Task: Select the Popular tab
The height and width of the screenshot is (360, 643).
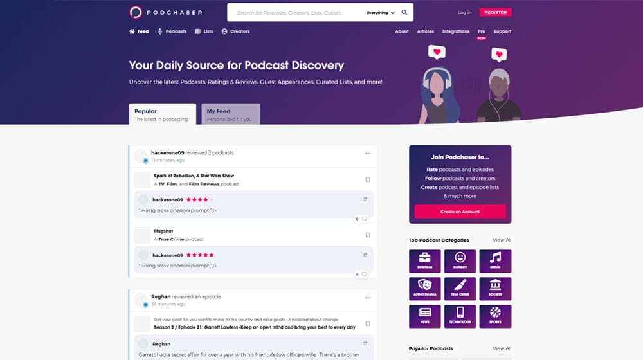Action: [163, 114]
